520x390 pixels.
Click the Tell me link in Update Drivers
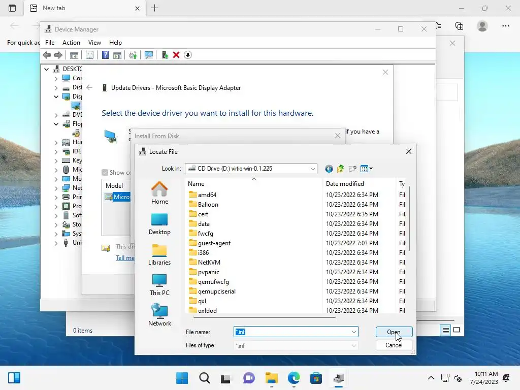tap(125, 258)
